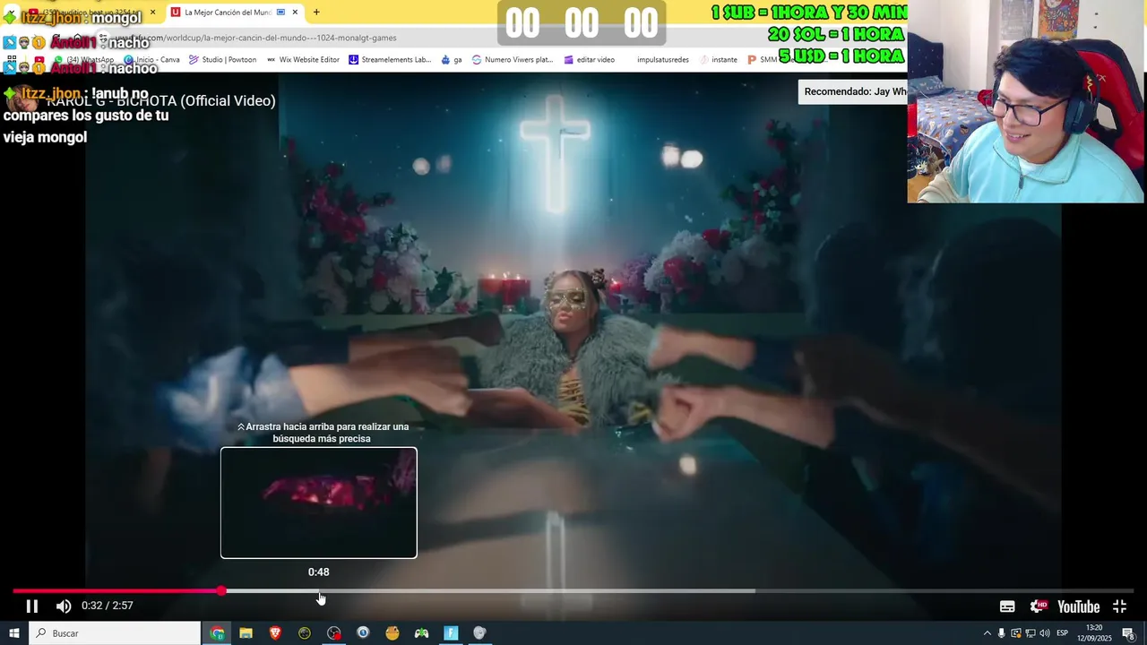Open YouTube player HD settings gear
The height and width of the screenshot is (645, 1147).
[x=1039, y=606]
